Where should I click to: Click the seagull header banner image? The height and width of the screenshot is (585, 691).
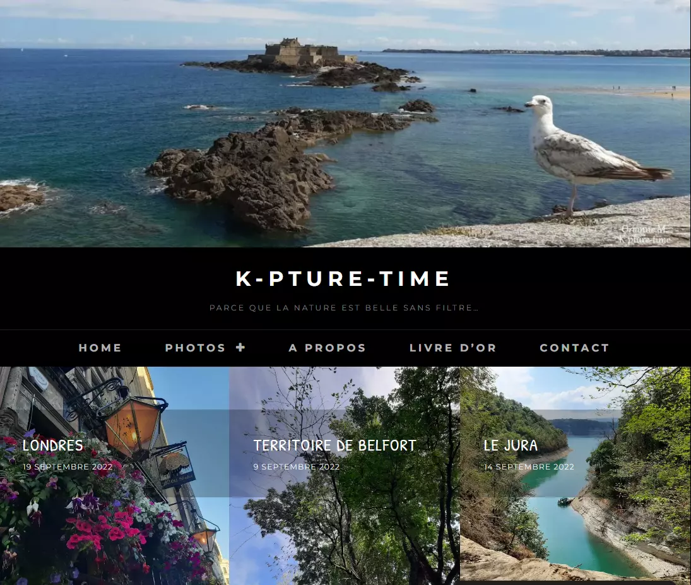point(346,124)
